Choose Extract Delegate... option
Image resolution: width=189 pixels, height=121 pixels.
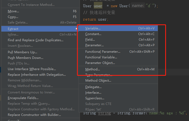[118, 87]
